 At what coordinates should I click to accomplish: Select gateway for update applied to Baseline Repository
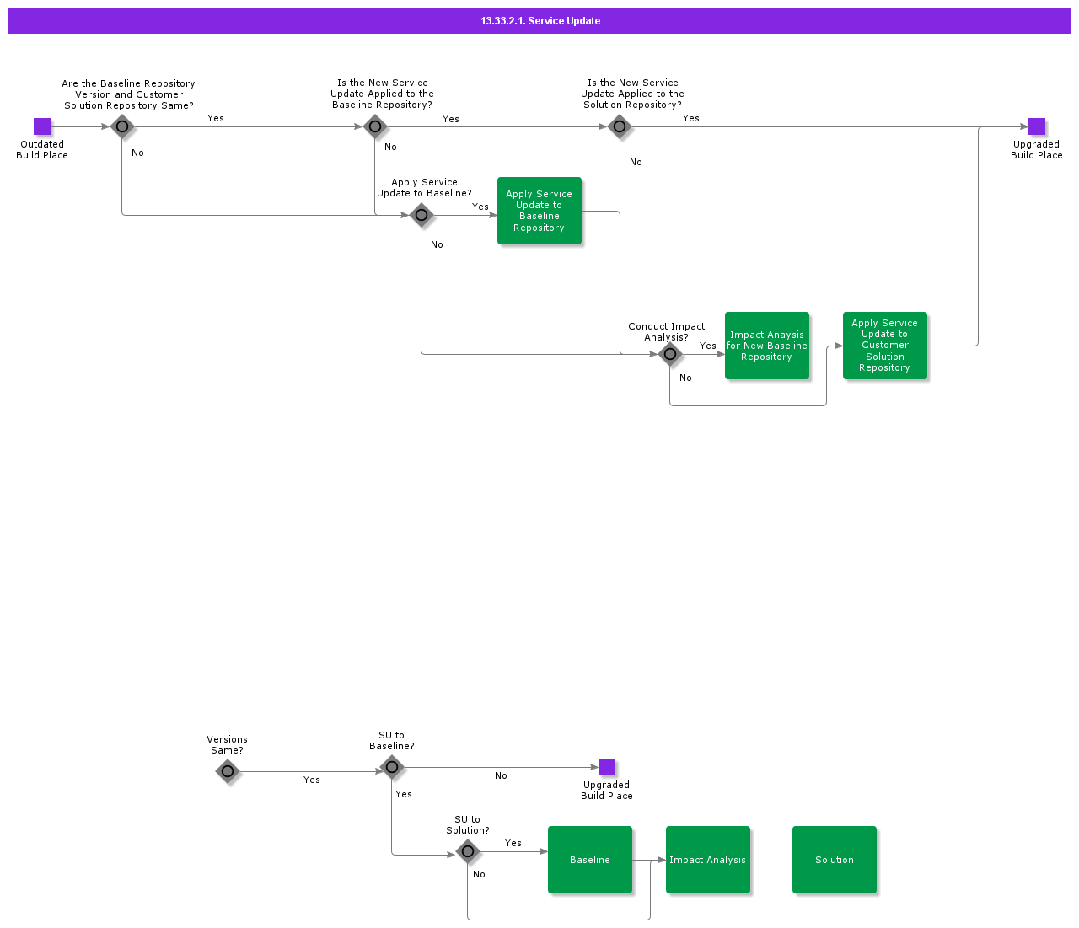[x=375, y=126]
